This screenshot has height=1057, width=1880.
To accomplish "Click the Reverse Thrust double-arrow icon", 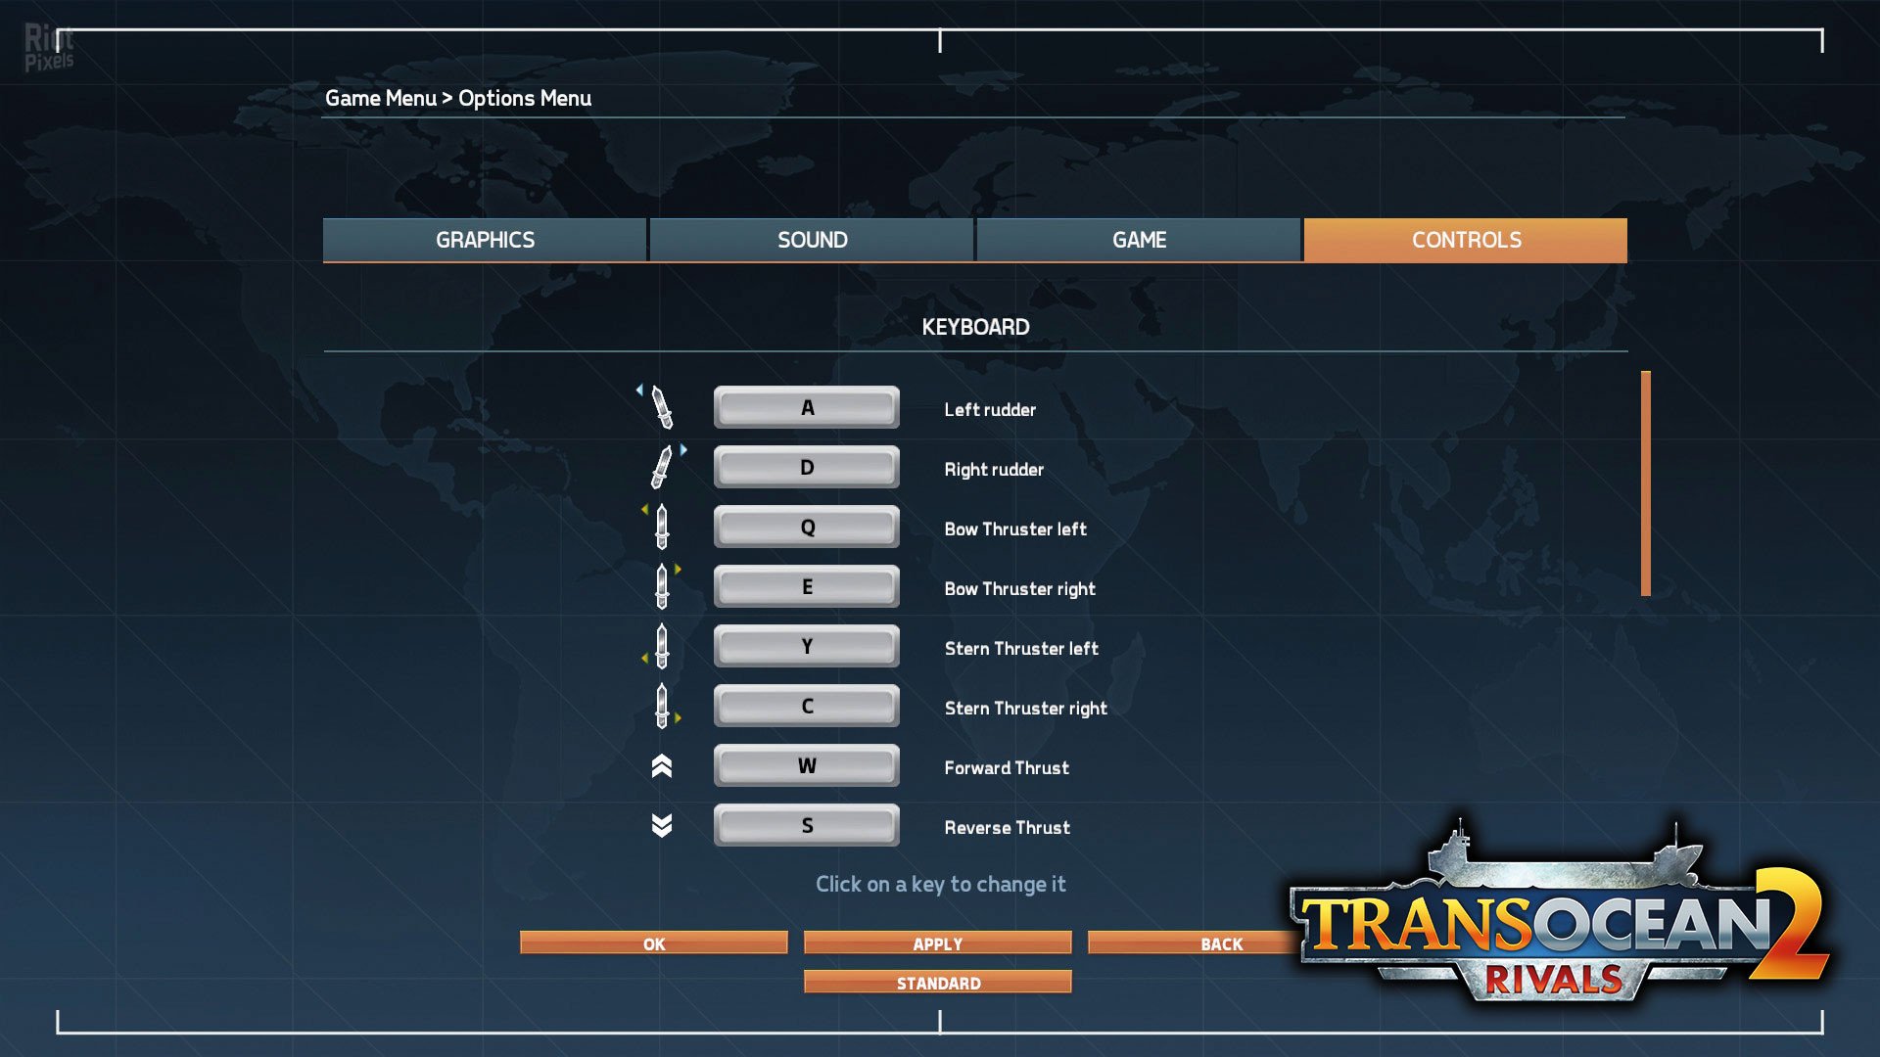I will [663, 825].
